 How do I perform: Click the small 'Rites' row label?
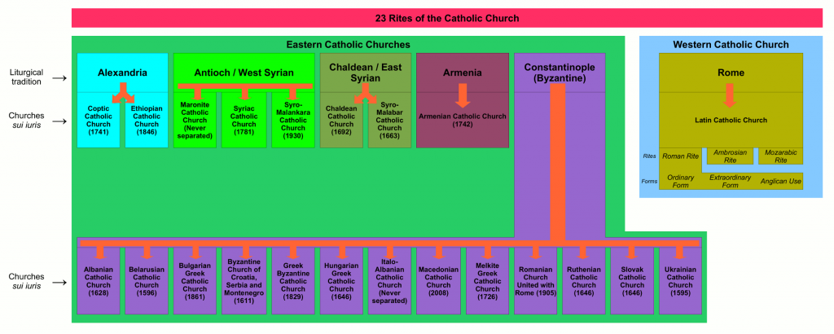click(x=649, y=156)
